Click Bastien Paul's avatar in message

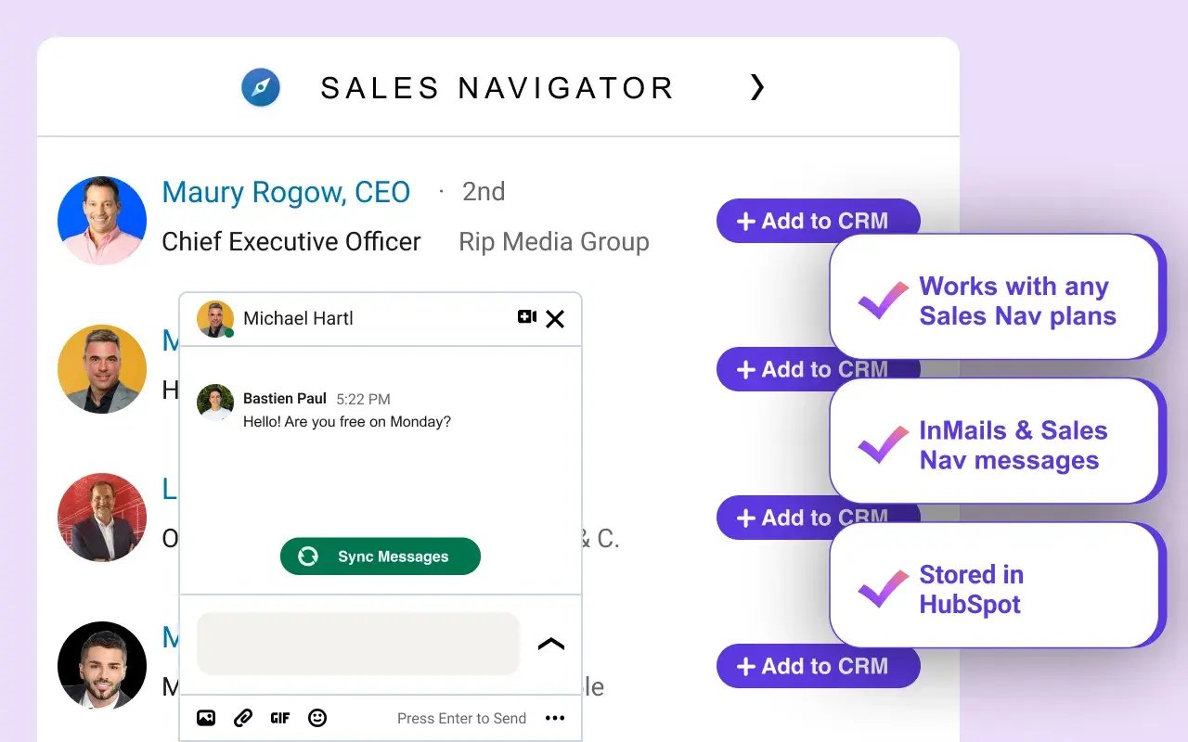pyautogui.click(x=215, y=403)
